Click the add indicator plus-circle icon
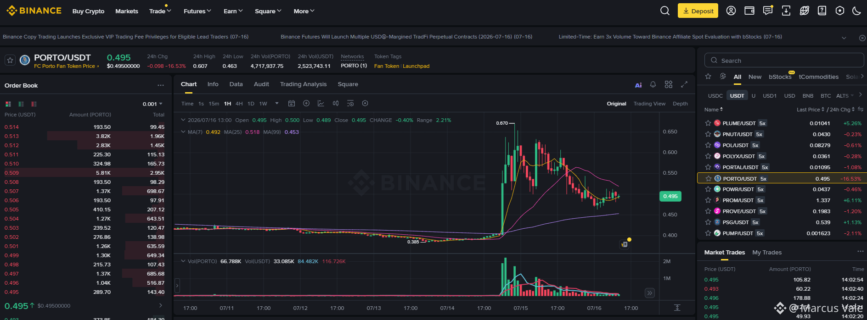 click(x=306, y=104)
